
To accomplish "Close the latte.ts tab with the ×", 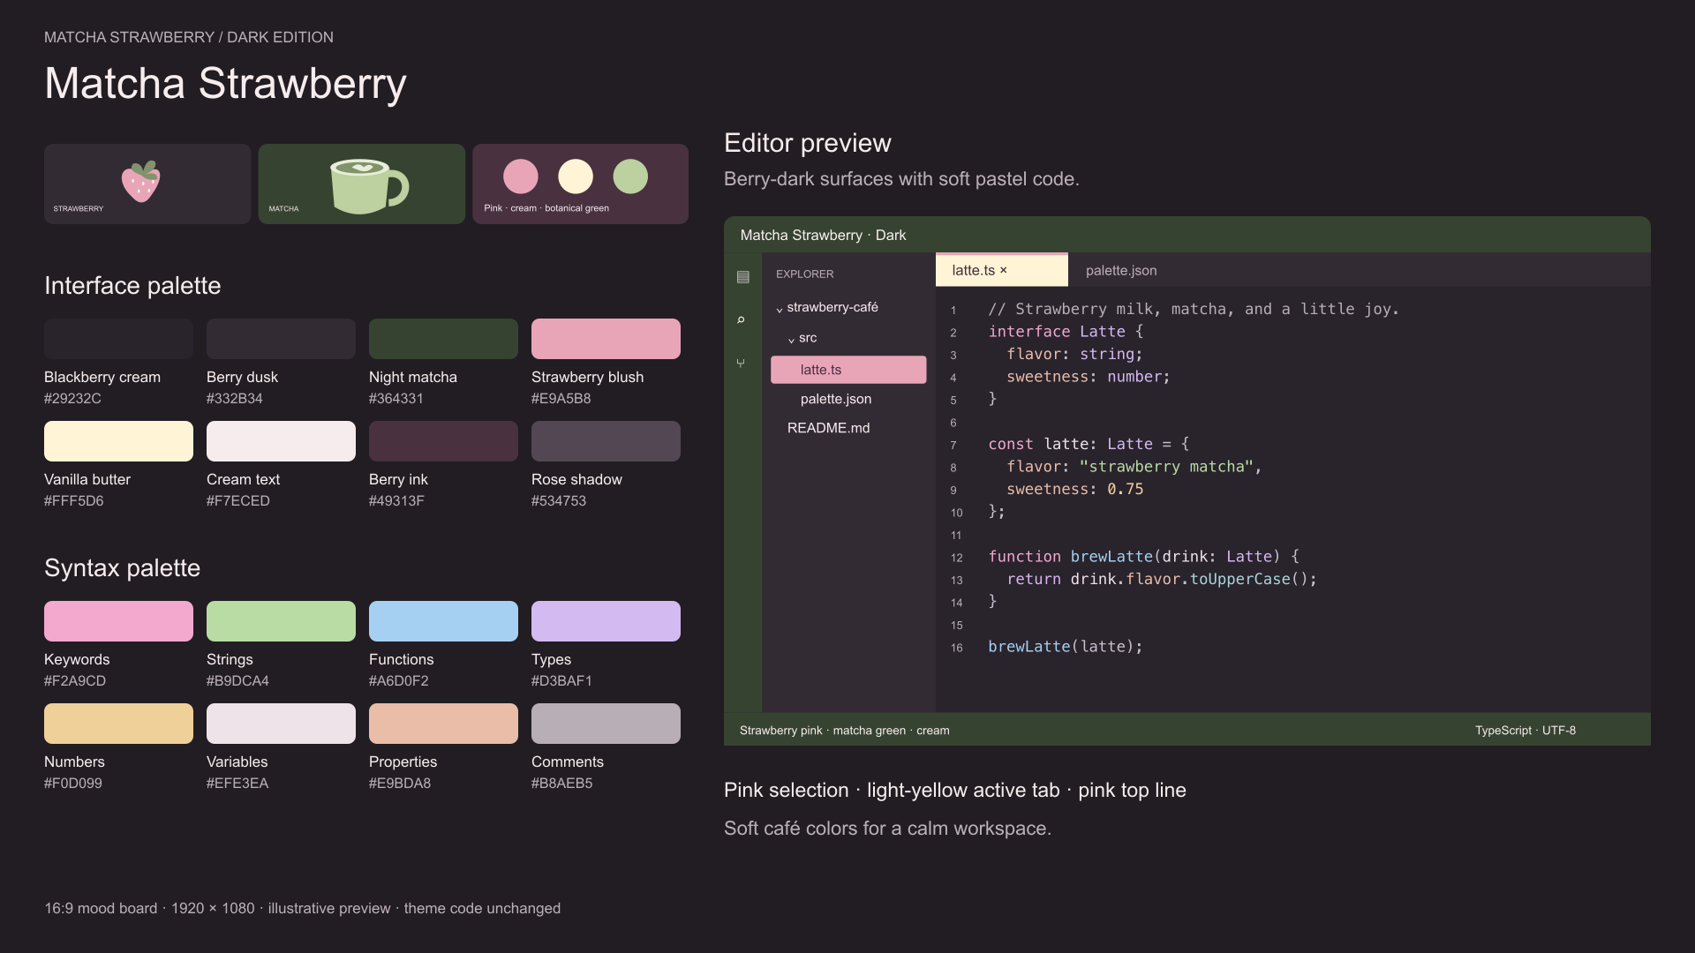I will point(1003,270).
